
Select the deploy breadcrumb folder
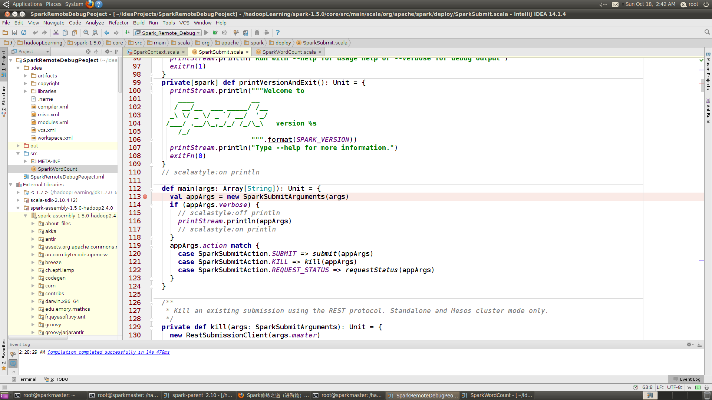click(280, 43)
